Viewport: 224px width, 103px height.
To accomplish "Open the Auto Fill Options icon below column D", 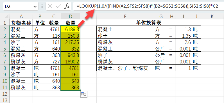I will pyautogui.click(x=84, y=94).
